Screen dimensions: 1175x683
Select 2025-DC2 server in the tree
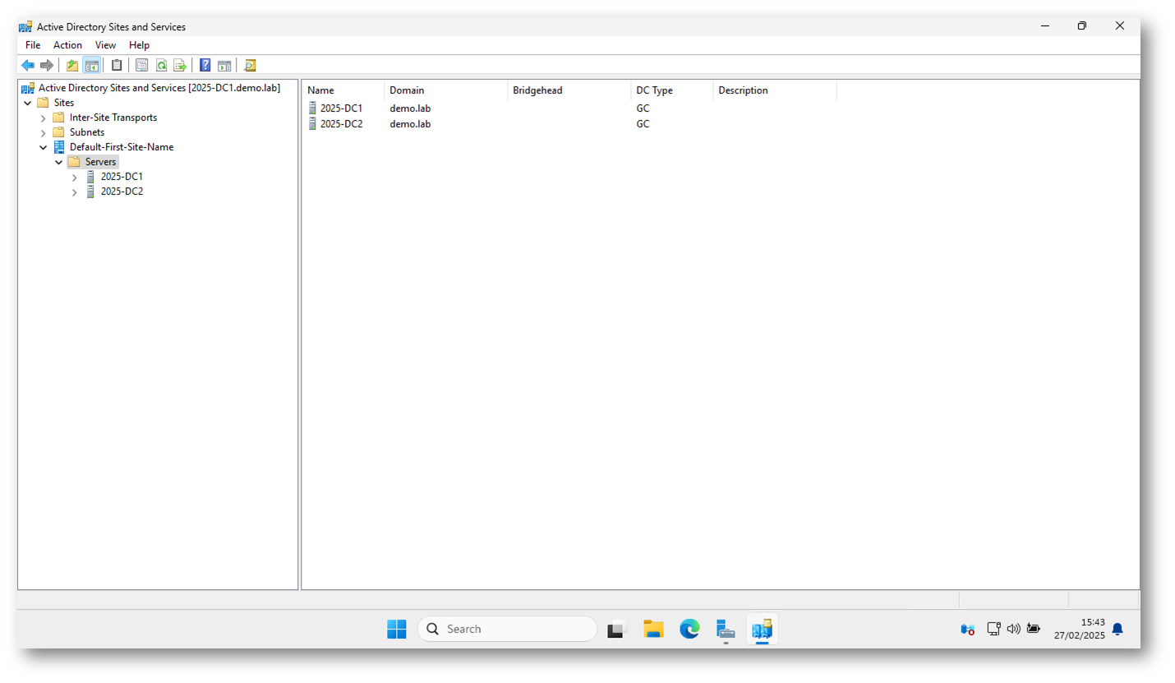pyautogui.click(x=122, y=192)
